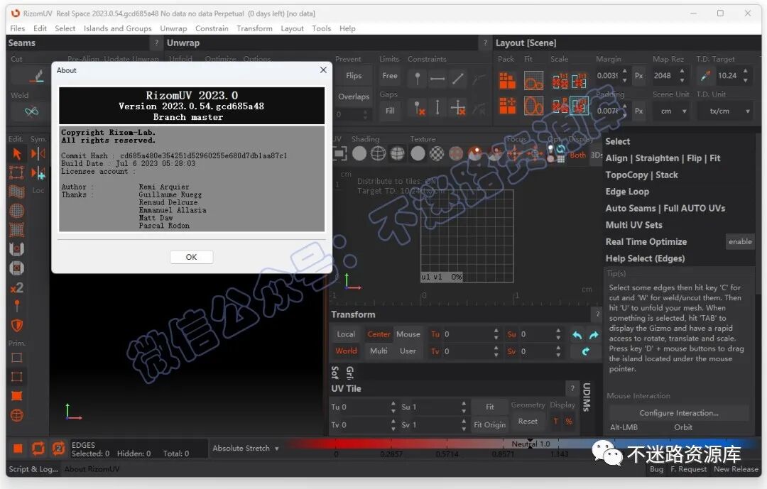Click the New Release link

click(736, 469)
